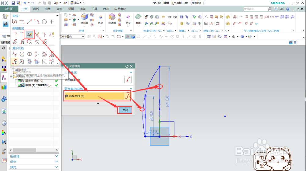Switch to the 视图 ribbon tab
Viewport: 306px width, 171px height.
tap(71, 9)
